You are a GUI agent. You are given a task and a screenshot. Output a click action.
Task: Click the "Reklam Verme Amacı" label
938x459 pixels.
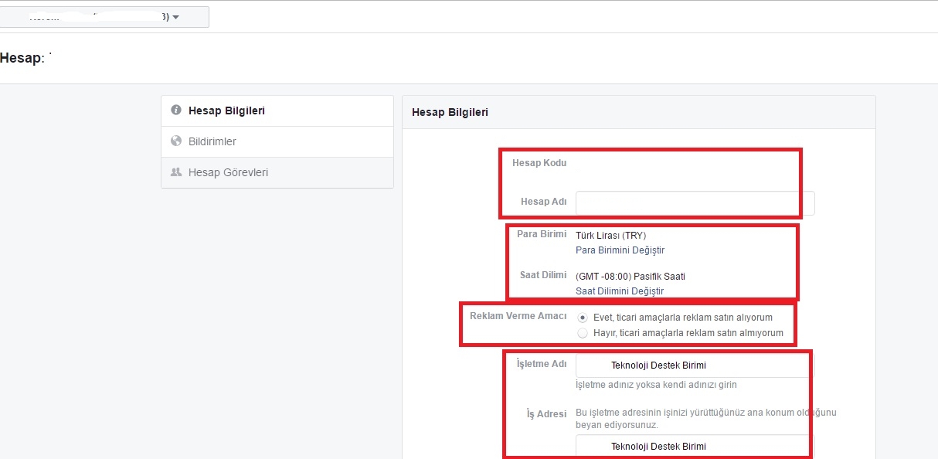(x=518, y=316)
